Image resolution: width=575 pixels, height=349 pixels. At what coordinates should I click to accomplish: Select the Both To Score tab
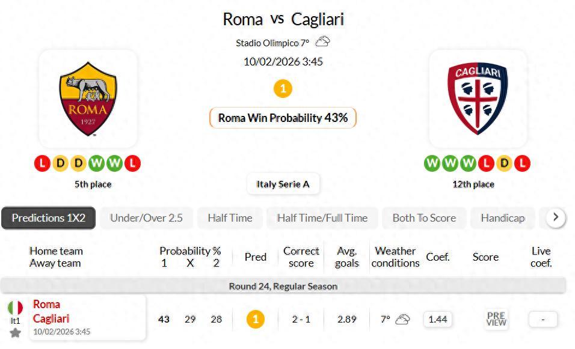(x=424, y=218)
